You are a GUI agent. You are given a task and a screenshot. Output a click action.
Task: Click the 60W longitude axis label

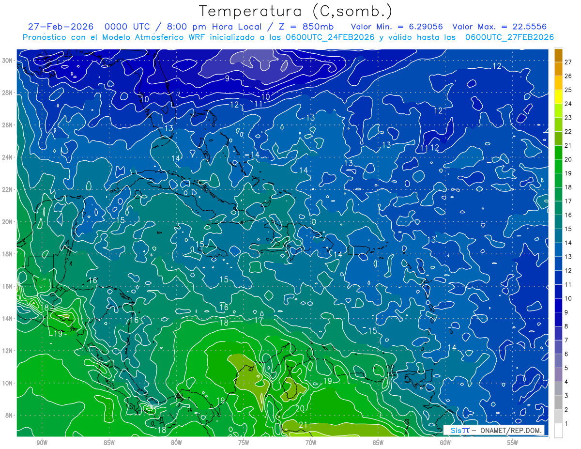pos(445,443)
